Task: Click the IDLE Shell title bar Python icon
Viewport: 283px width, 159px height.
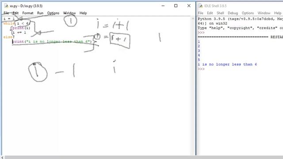Action: pos(200,6)
